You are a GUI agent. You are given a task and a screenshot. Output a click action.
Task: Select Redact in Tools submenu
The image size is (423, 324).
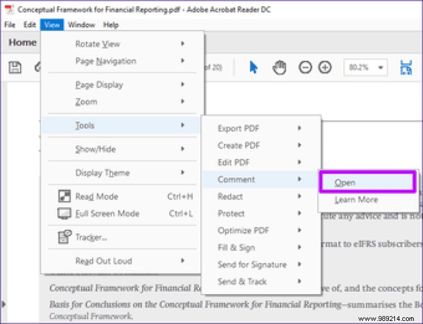pos(261,196)
